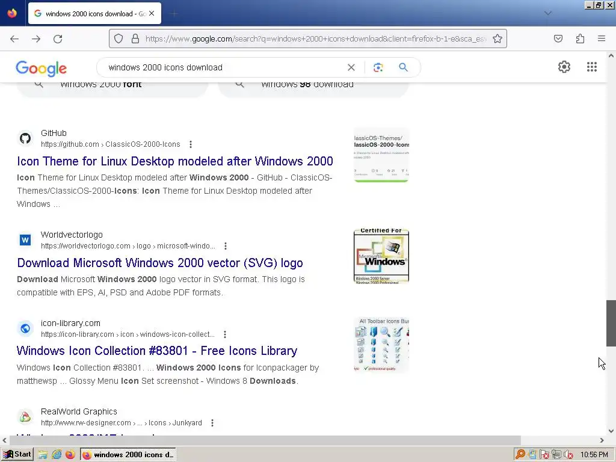The image size is (616, 462).
Task: Focus the browser address bar
Action: (316, 38)
